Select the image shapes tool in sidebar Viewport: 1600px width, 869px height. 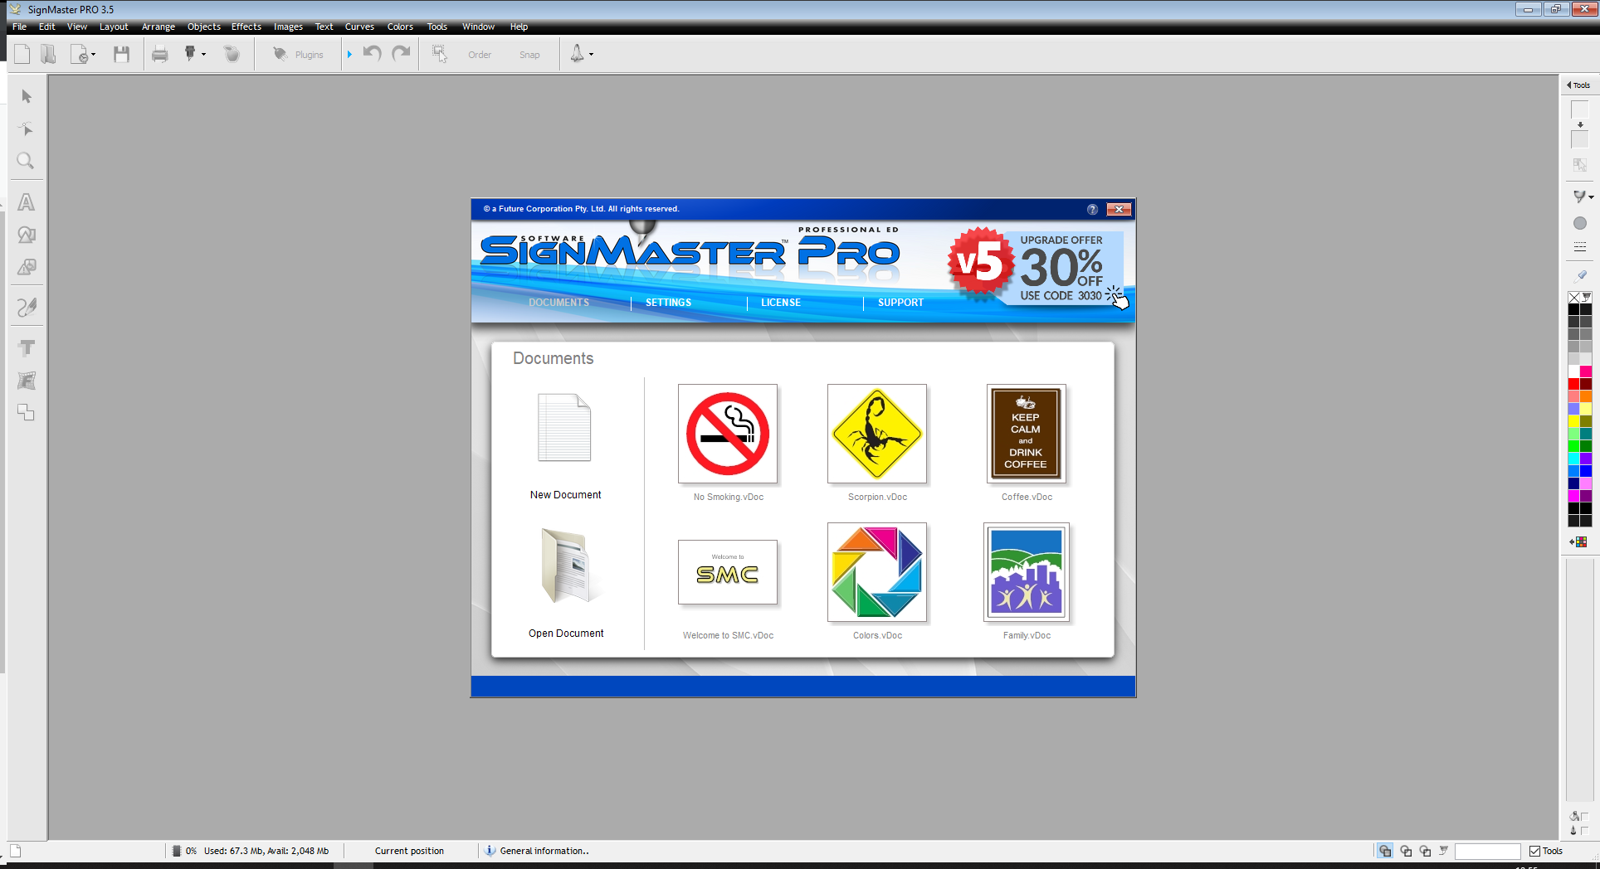point(27,267)
